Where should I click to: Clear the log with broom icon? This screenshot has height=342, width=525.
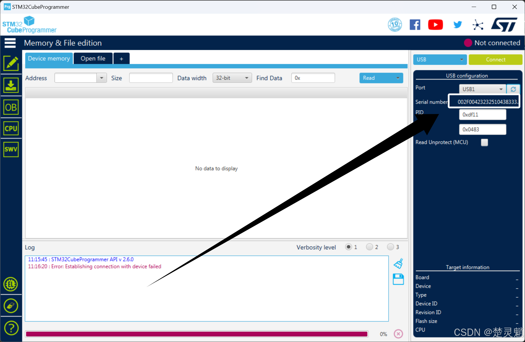coord(398,264)
